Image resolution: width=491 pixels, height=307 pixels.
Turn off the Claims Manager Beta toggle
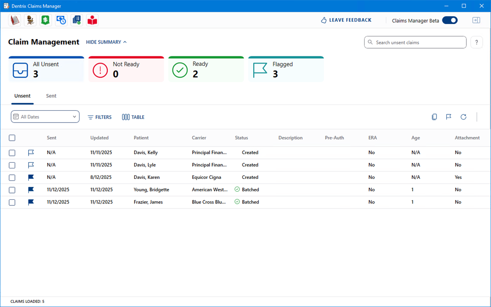point(450,20)
